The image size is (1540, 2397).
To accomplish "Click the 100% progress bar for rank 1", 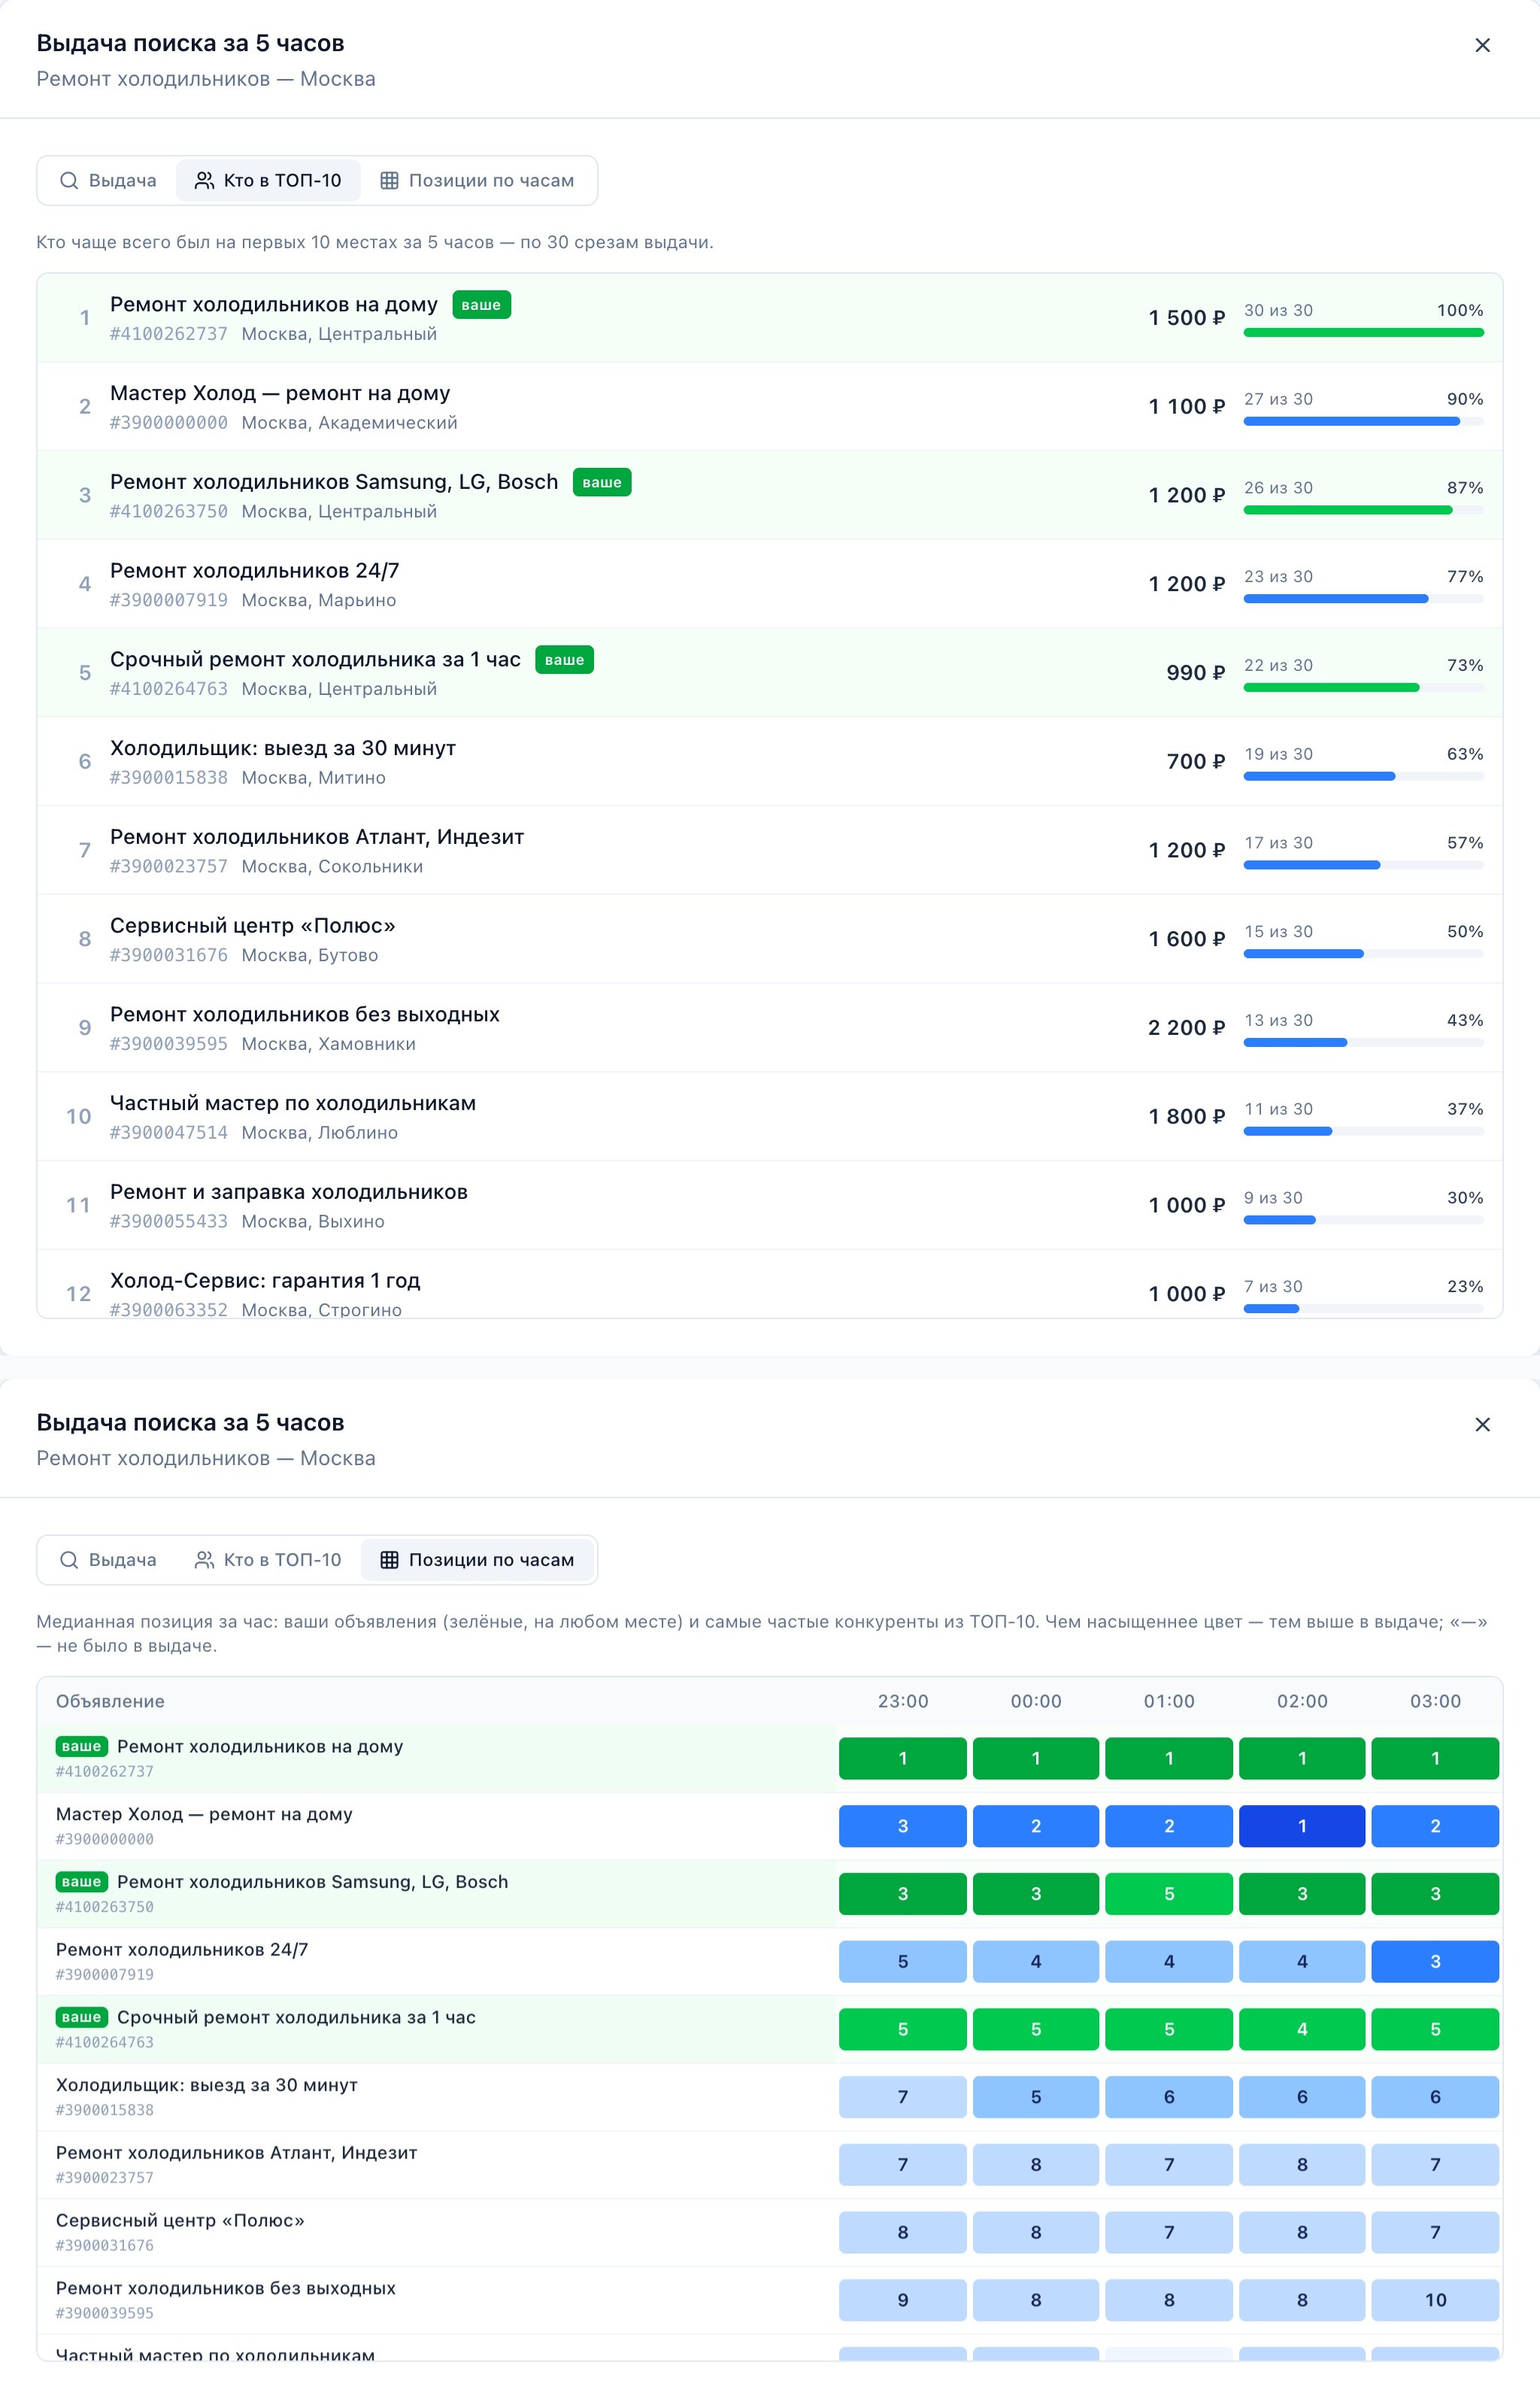I will 1363,332.
